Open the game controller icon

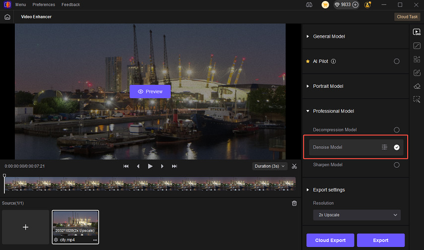pos(309,5)
